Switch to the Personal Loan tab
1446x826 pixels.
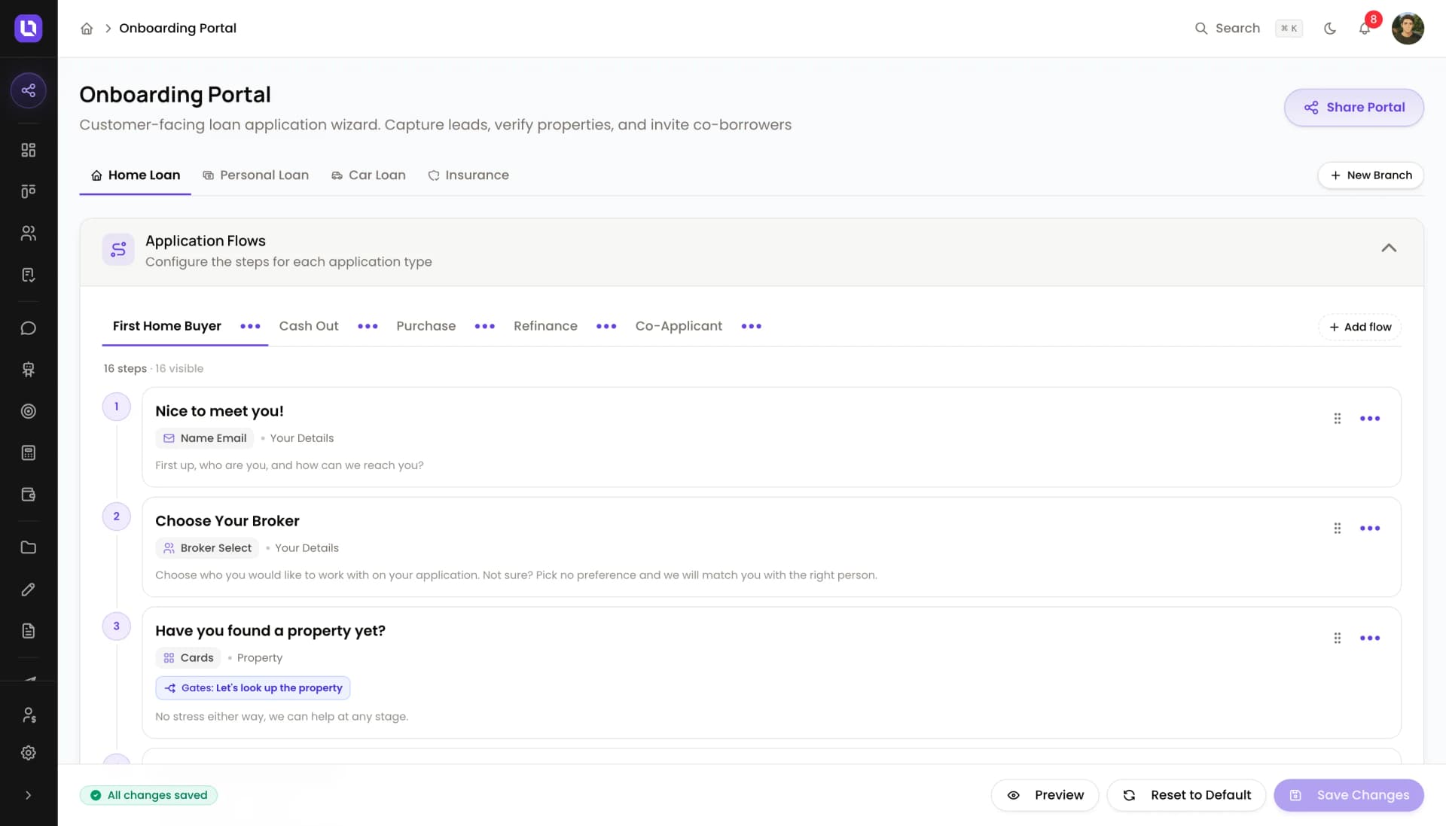(x=256, y=175)
